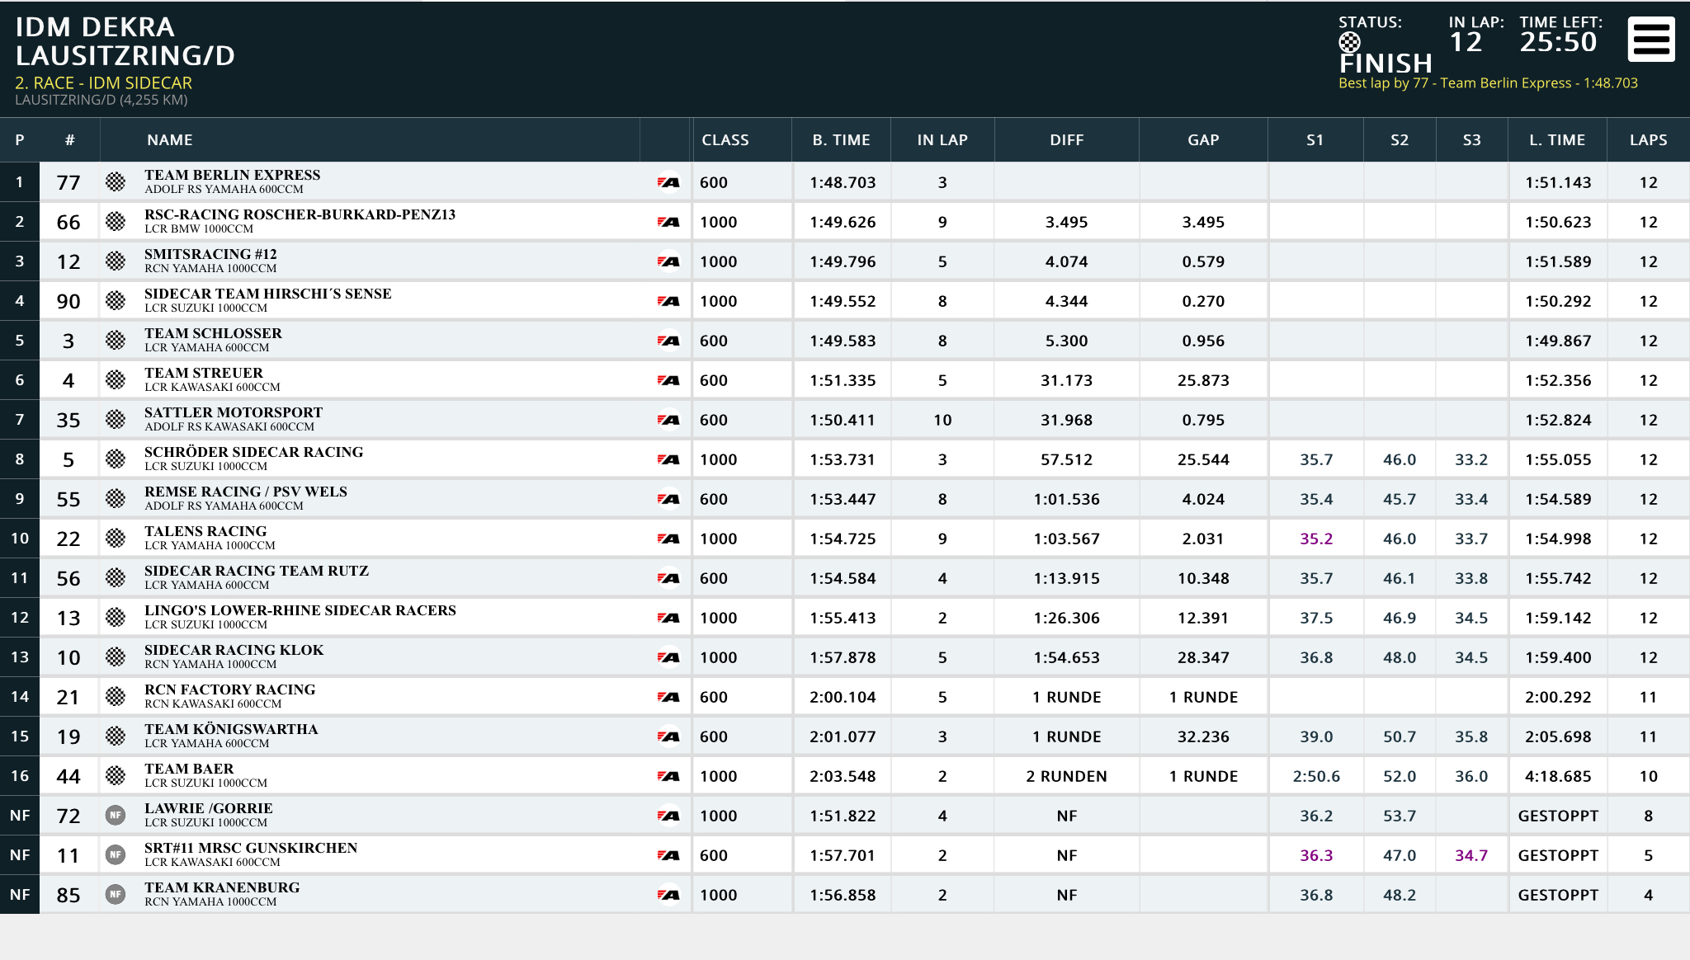
Task: Click the S3 column header
Action: pos(1471,140)
